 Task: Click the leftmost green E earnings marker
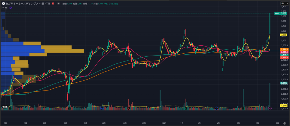pos(10,108)
